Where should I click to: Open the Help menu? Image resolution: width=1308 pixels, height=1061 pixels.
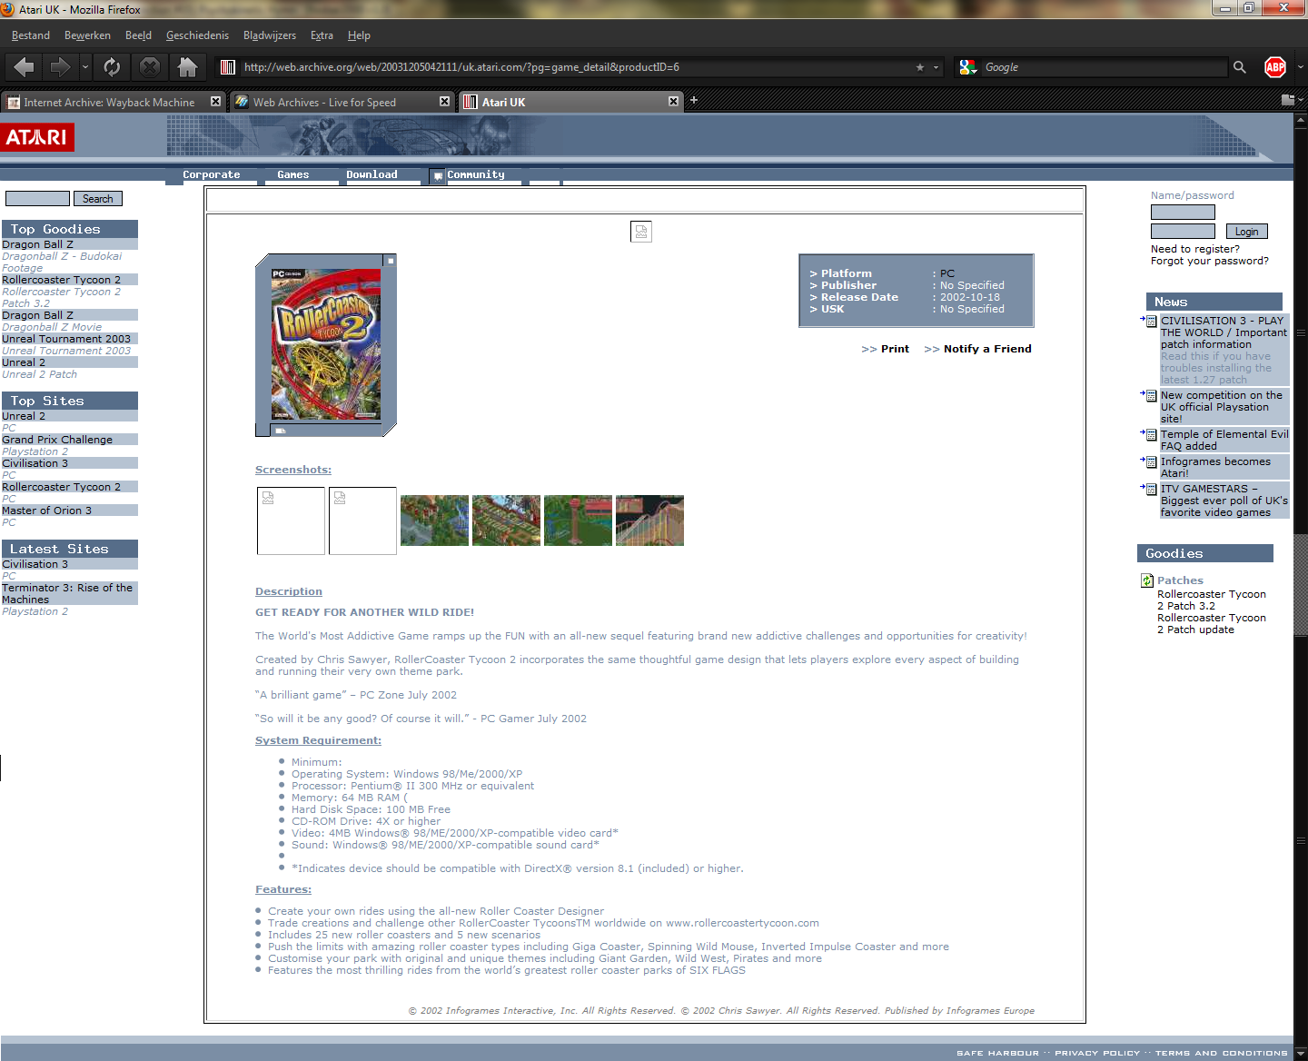pyautogui.click(x=359, y=35)
